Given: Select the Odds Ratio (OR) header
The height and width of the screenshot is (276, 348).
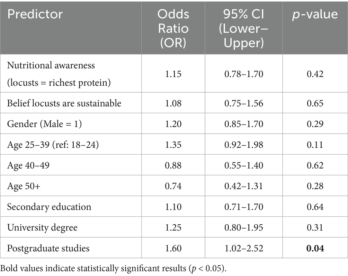Looking at the screenshot, I should pos(173,28).
